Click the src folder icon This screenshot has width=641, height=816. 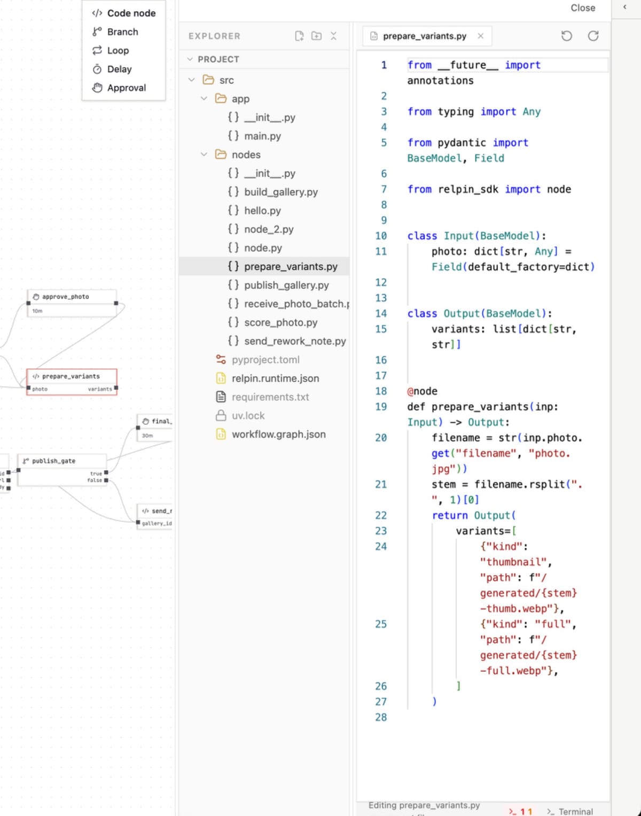pyautogui.click(x=208, y=80)
